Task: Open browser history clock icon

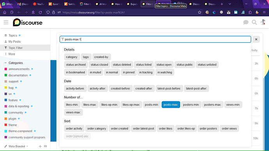Action: coord(12,12)
